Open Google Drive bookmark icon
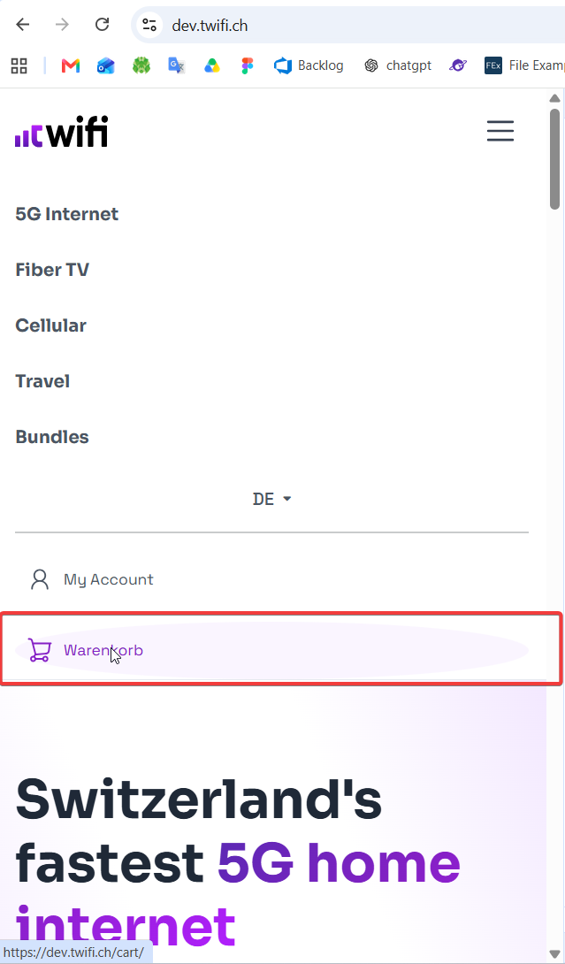The height and width of the screenshot is (964, 565). point(212,65)
